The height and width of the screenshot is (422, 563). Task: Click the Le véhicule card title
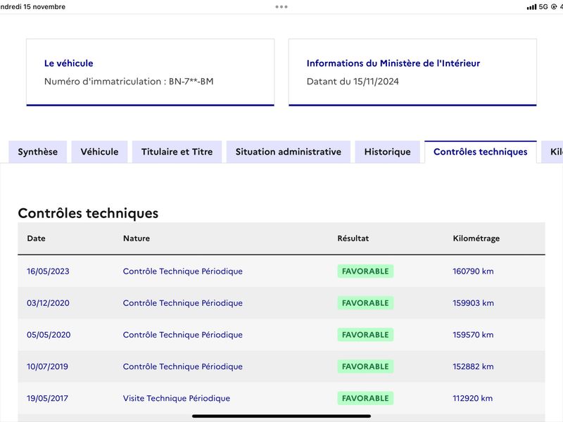pyautogui.click(x=68, y=63)
